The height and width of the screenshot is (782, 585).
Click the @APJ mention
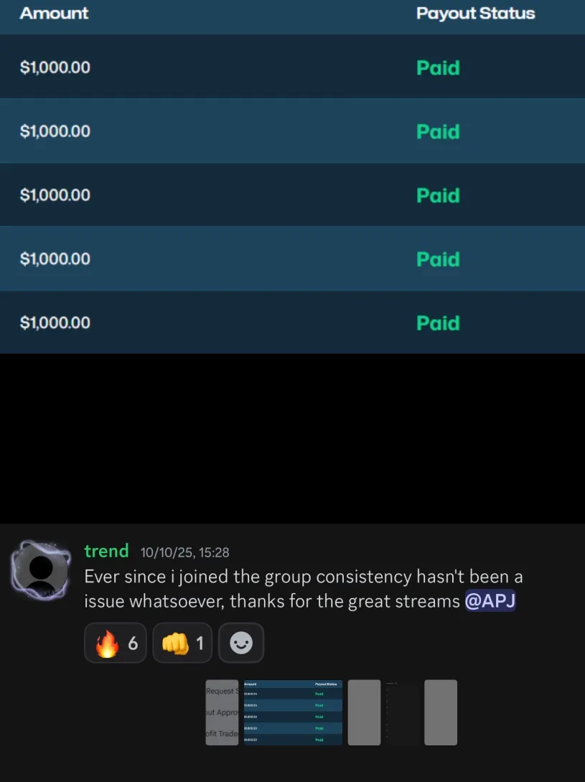tap(490, 600)
